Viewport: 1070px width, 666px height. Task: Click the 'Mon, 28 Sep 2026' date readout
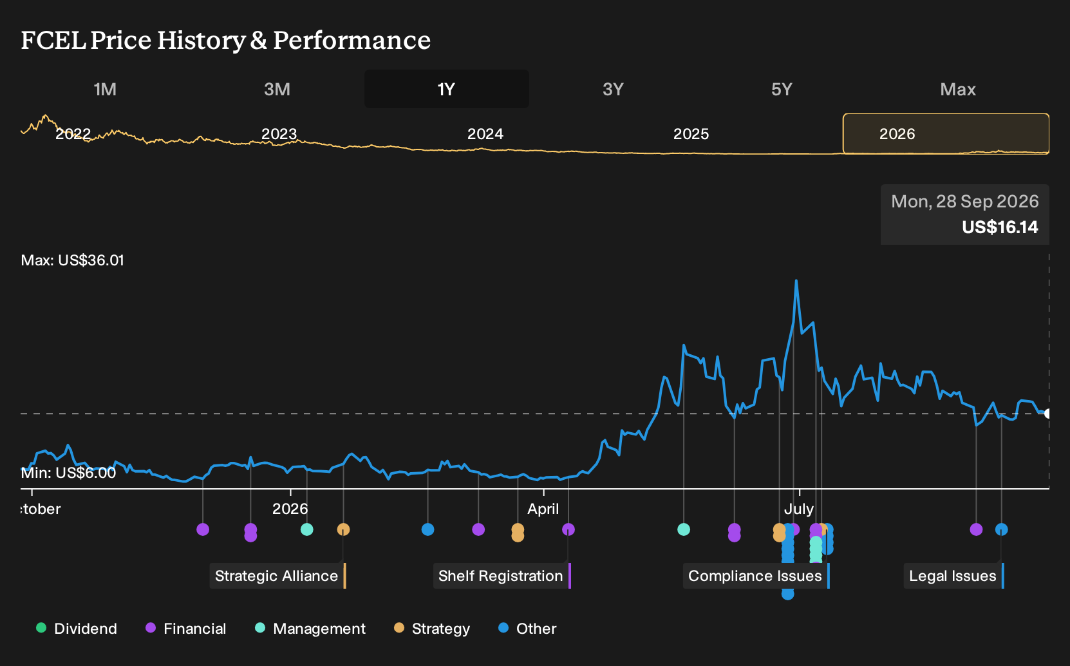965,202
